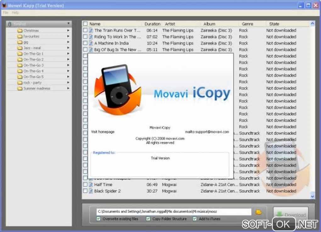This screenshot has width=321, height=232.
Task: Select the Half Time track name
Action: tap(103, 184)
